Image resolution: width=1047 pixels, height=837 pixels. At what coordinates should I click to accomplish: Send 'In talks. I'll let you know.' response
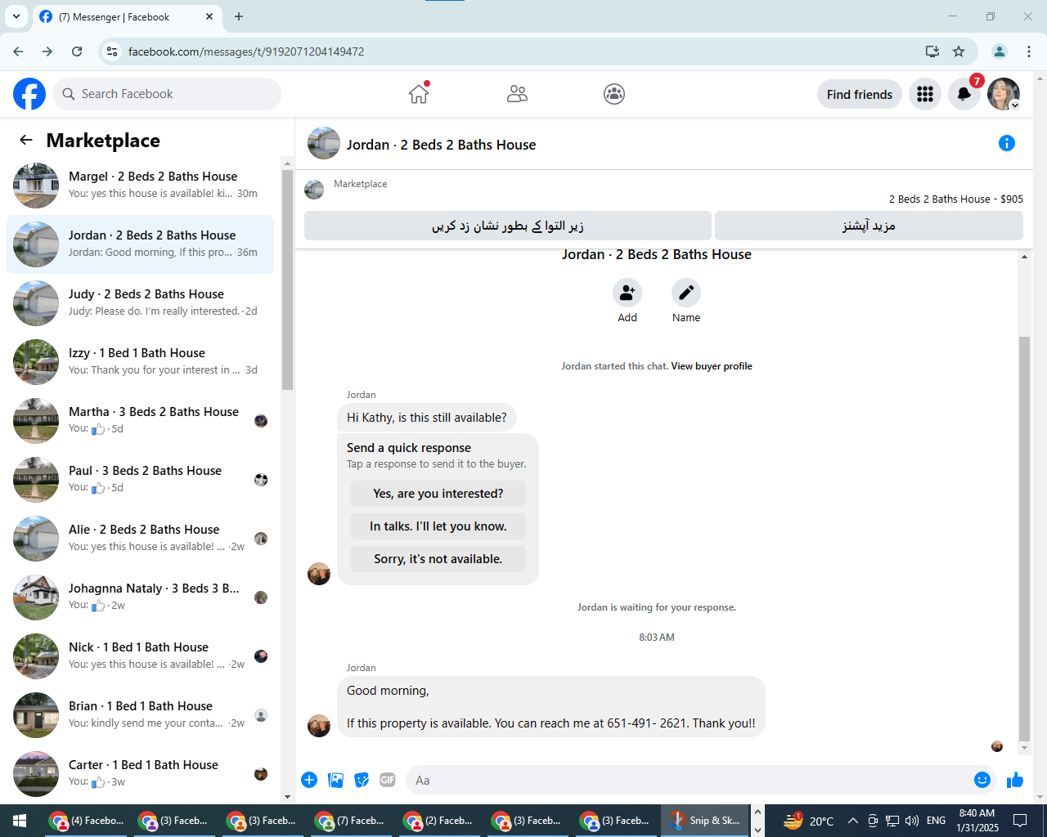(438, 526)
